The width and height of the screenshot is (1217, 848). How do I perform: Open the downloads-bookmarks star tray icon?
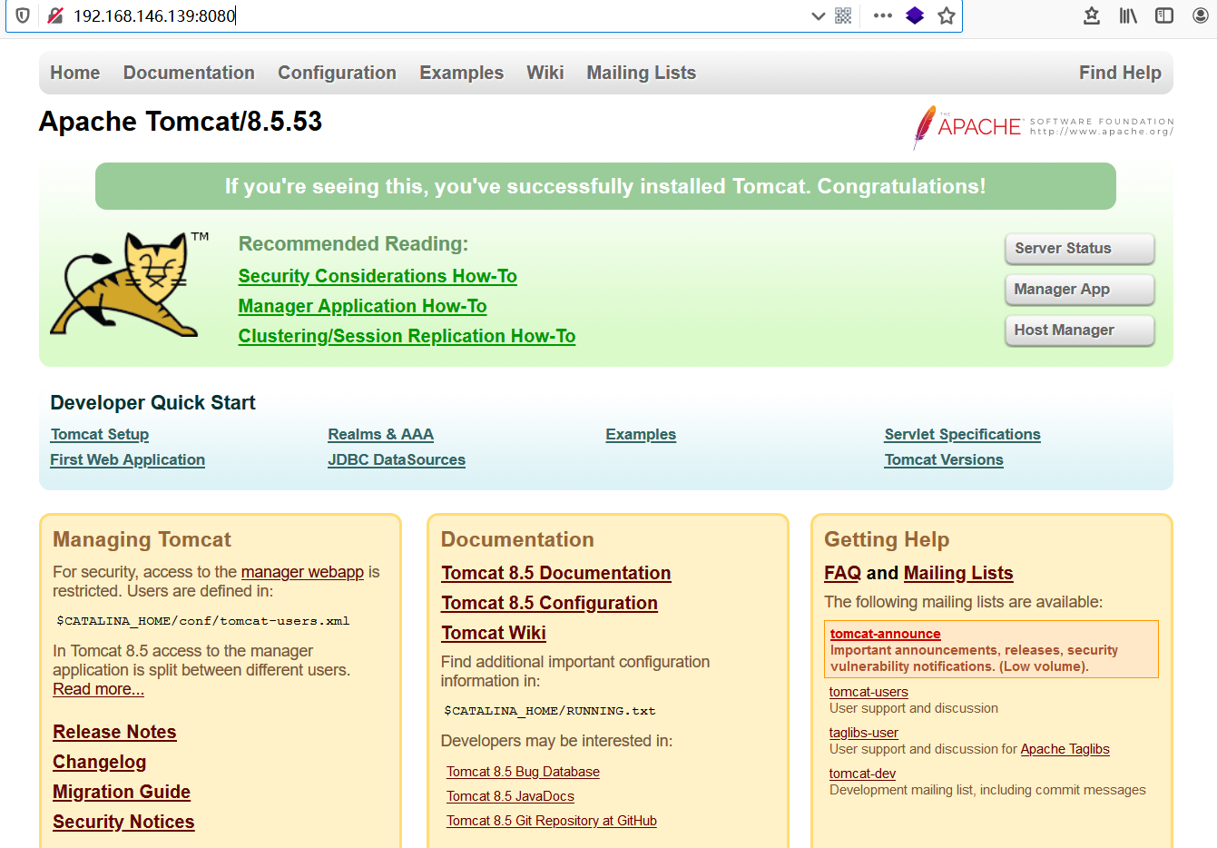1092,15
